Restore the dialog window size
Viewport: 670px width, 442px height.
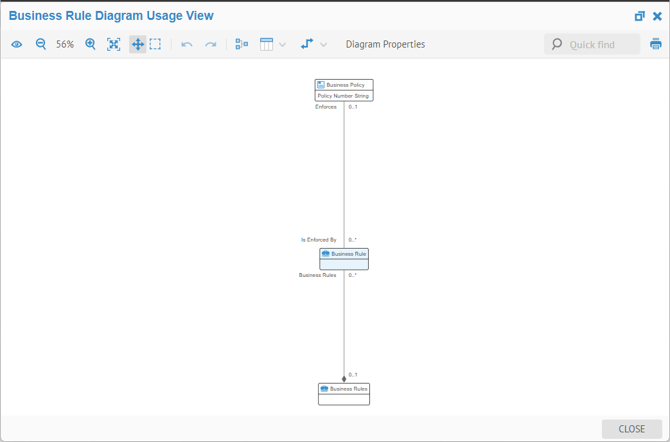click(639, 16)
